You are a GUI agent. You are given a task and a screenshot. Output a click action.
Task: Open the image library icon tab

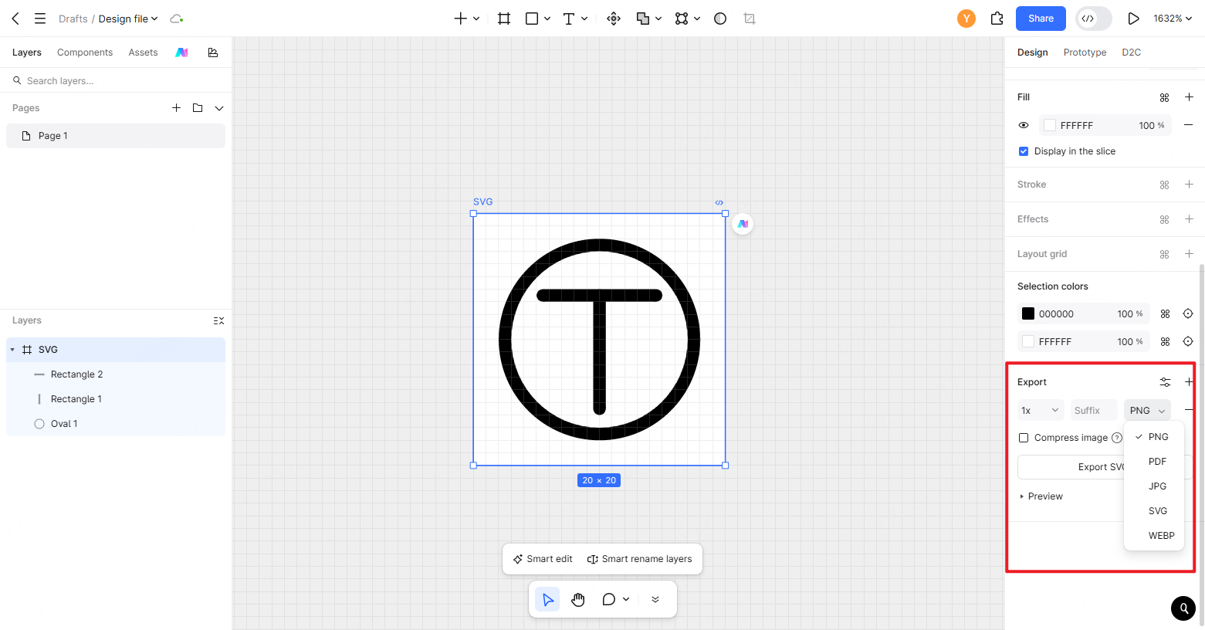click(213, 52)
